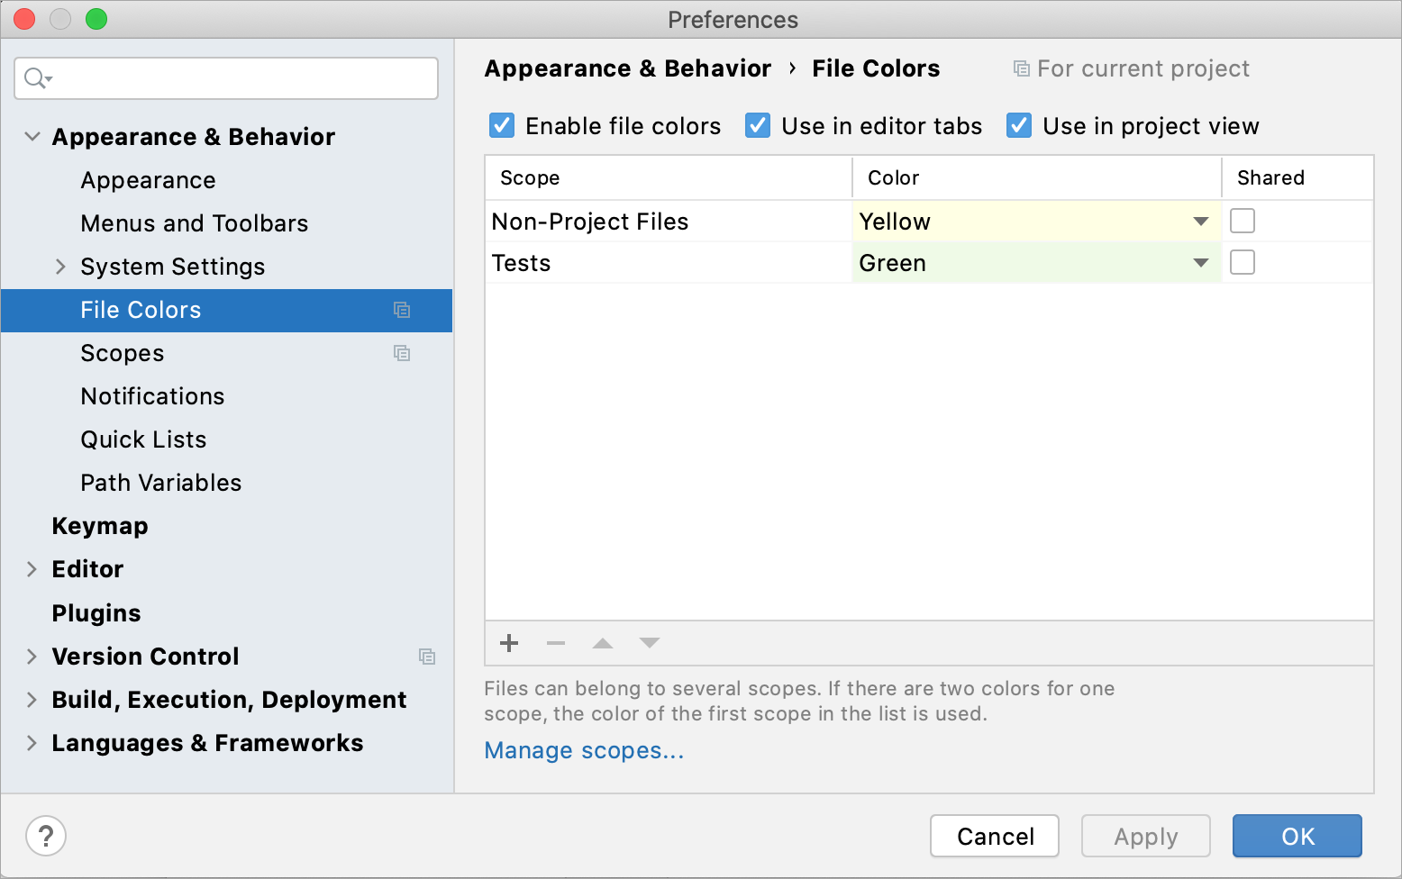Open Notifications settings
Viewport: 1402px width, 879px height.
click(x=152, y=396)
